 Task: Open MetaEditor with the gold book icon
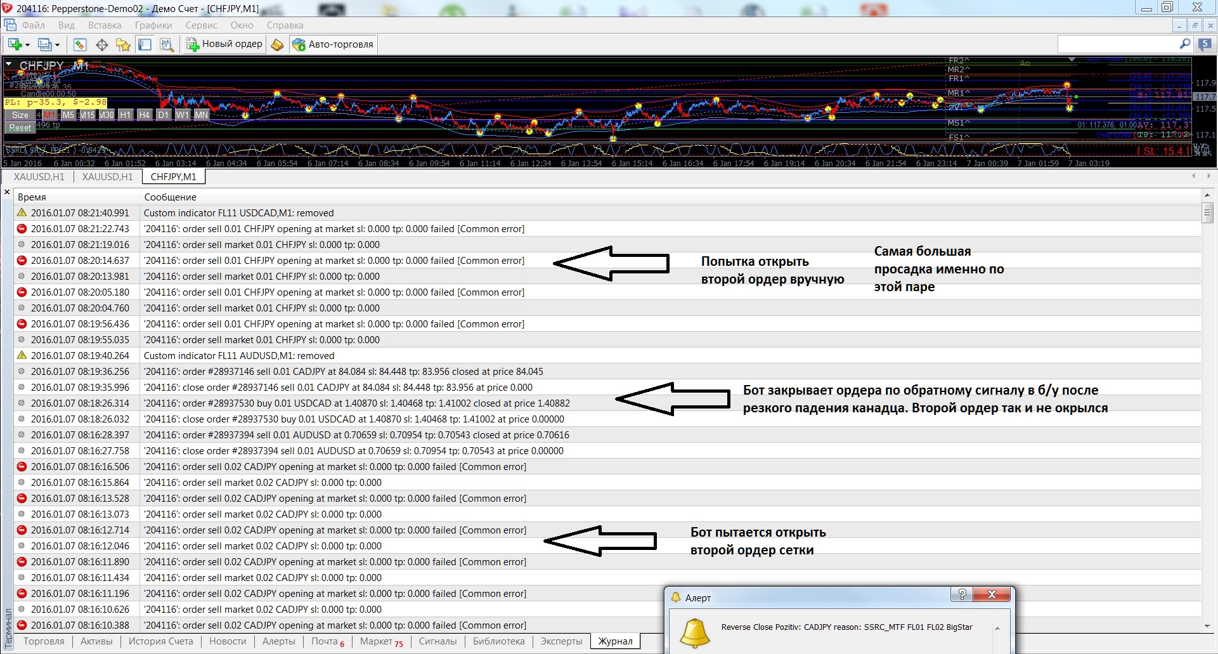click(x=277, y=44)
